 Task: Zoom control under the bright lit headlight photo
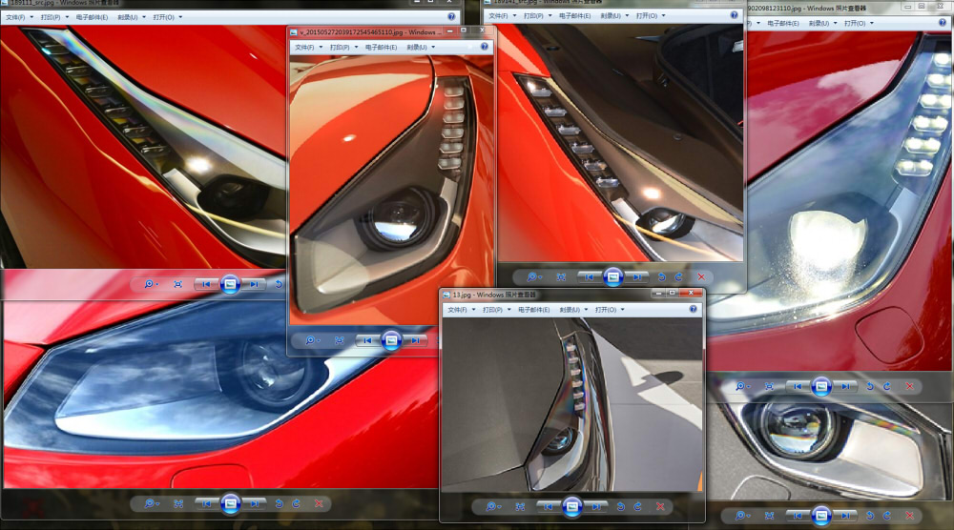(742, 386)
